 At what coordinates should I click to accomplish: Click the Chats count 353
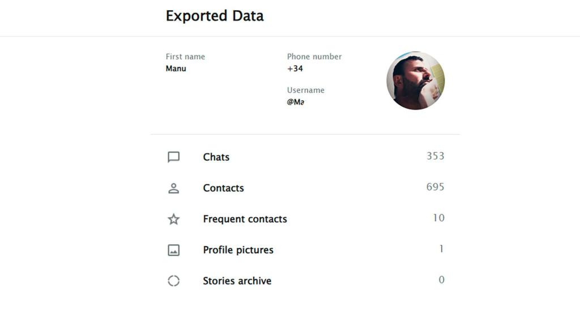436,156
